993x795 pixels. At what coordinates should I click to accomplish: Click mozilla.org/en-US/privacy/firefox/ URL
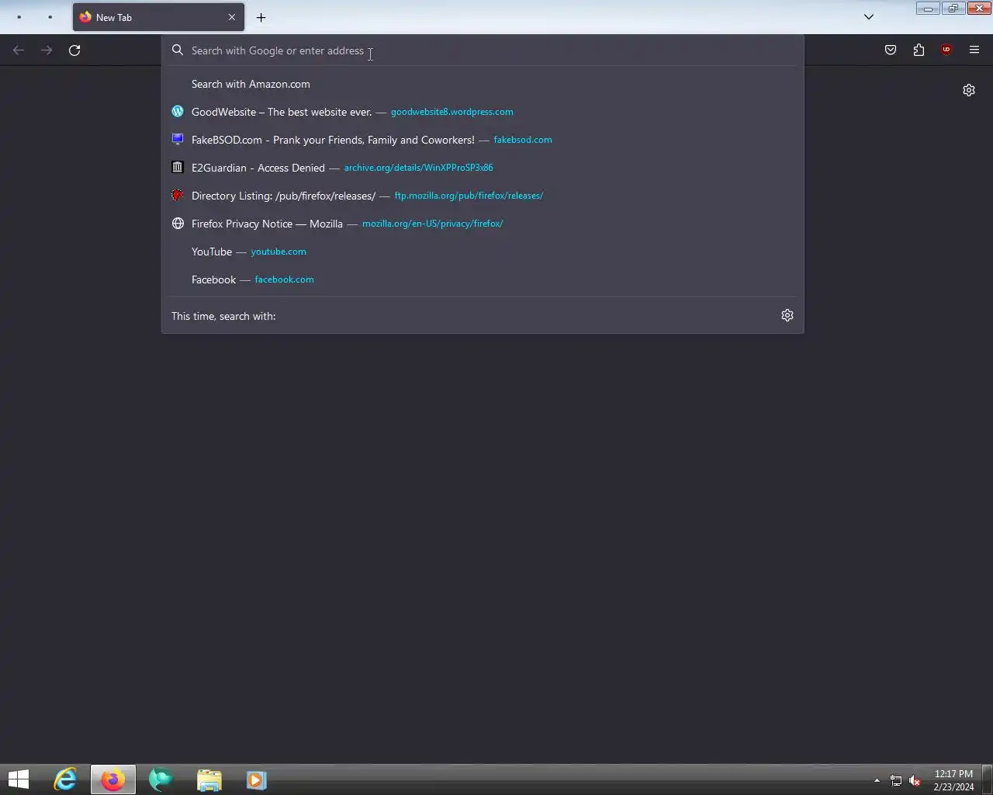click(432, 224)
